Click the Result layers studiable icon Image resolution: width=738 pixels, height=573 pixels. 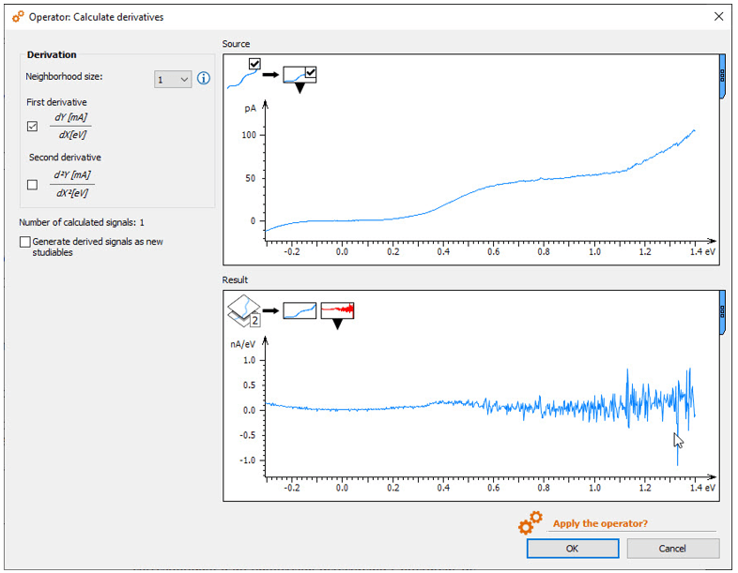click(244, 310)
